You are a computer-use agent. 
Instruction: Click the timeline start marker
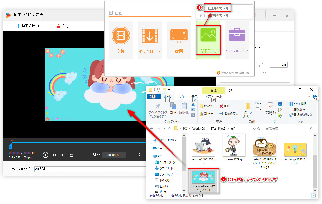[10, 146]
